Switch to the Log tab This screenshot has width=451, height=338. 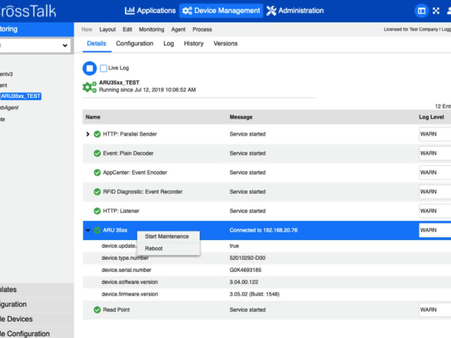tap(169, 43)
